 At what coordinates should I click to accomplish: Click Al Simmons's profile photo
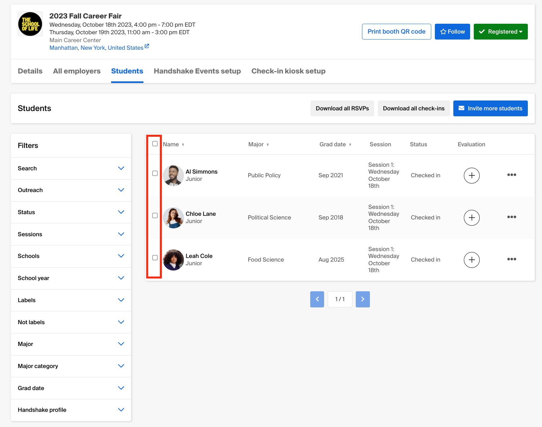pyautogui.click(x=173, y=176)
